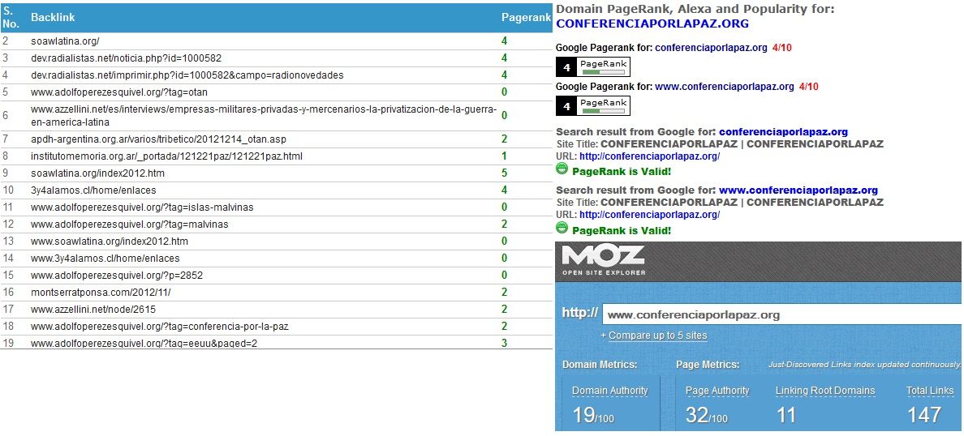Select backlink dev.radialistas.net/noticia.php?id=1000582
This screenshot has height=436, width=964.
pos(126,58)
